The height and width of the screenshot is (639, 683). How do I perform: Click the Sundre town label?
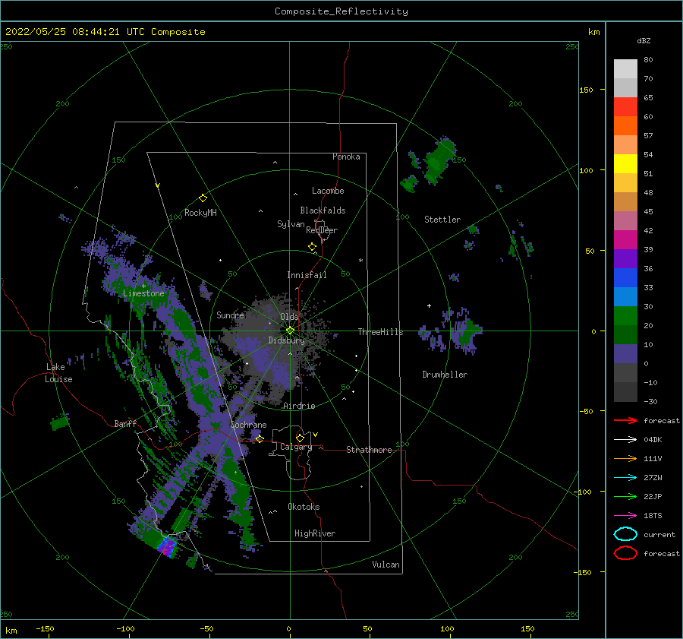click(230, 315)
